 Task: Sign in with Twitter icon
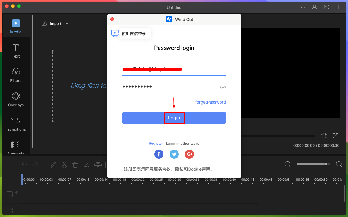(x=174, y=154)
